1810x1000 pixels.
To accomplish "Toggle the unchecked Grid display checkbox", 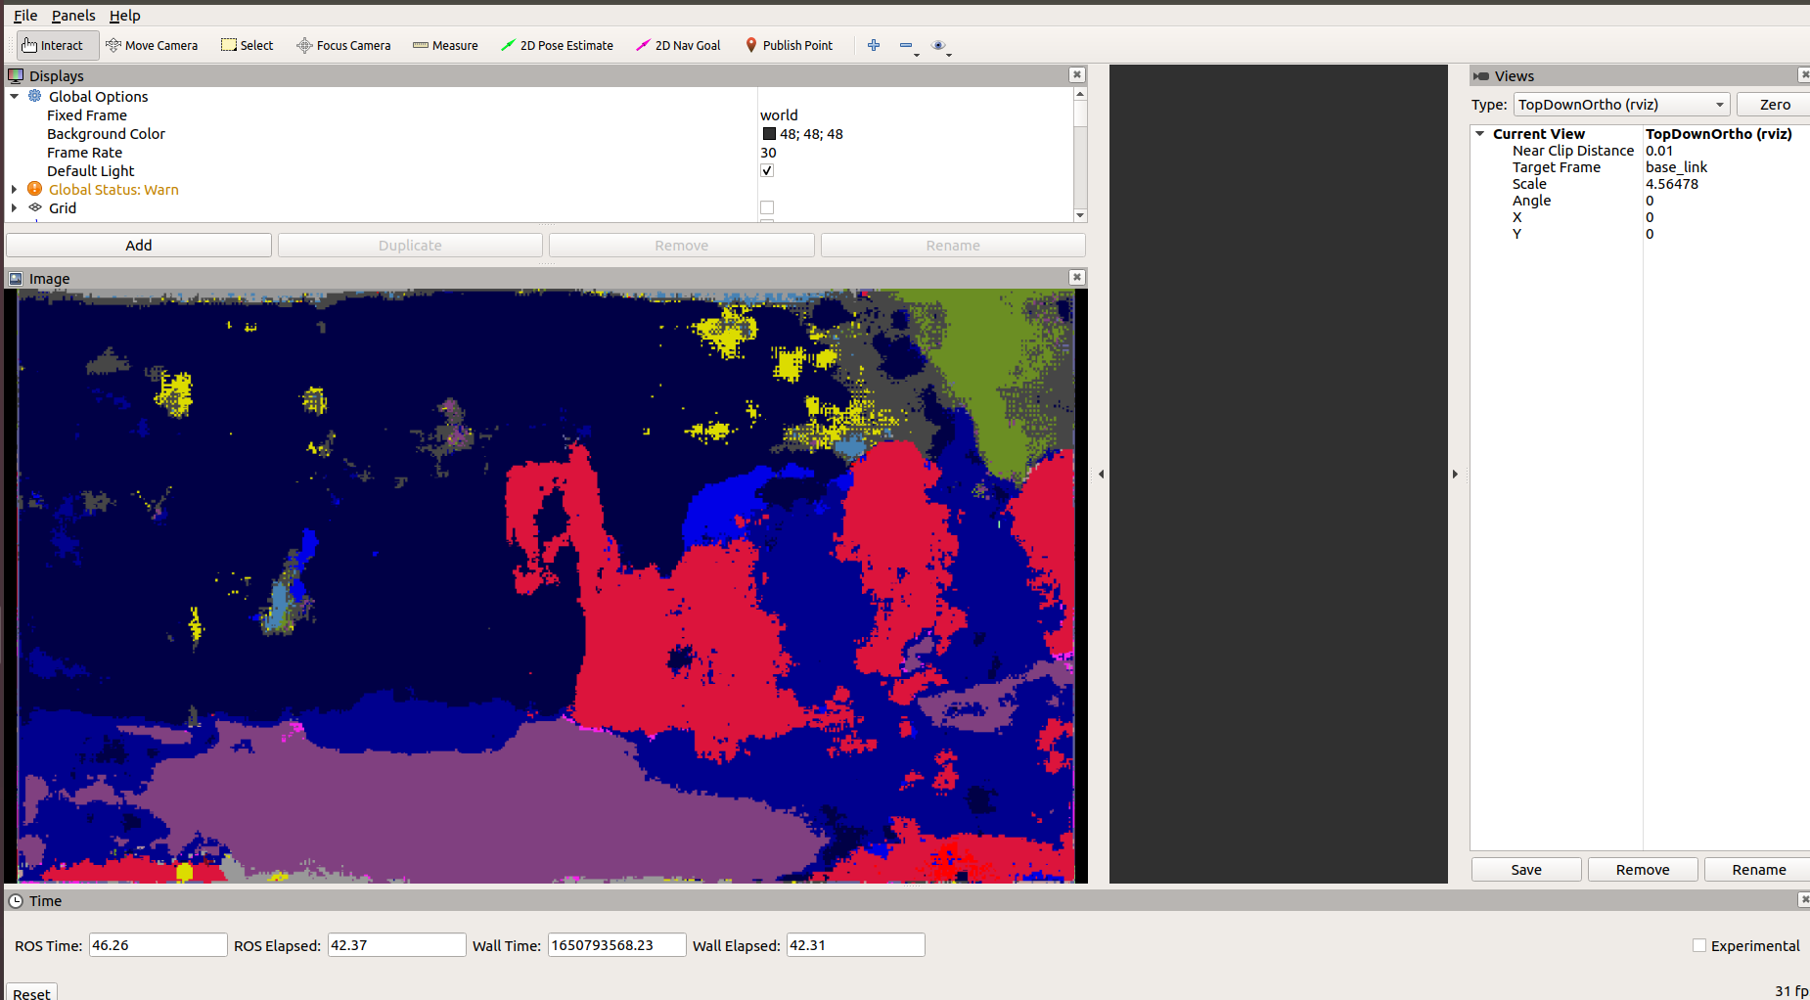I will coord(767,206).
